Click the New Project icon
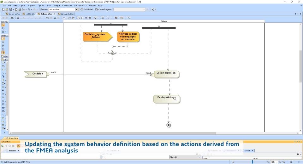 pyautogui.click(x=3, y=9)
